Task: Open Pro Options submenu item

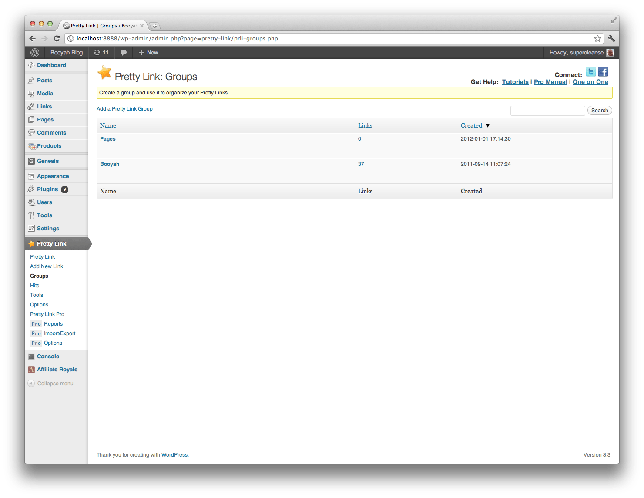Action: coord(47,343)
